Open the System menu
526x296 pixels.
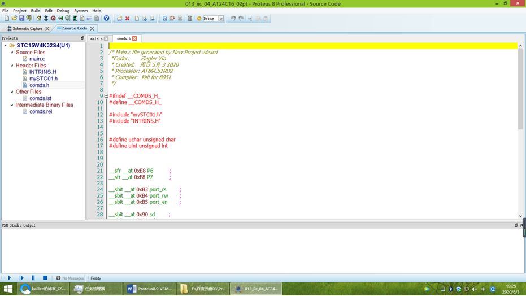(x=81, y=11)
